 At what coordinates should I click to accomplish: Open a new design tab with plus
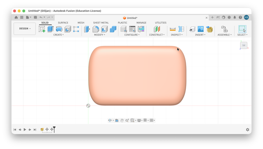[212, 17]
